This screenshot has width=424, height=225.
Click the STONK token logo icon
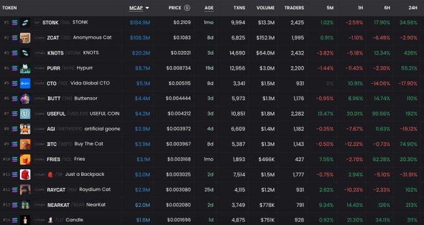point(25,22)
